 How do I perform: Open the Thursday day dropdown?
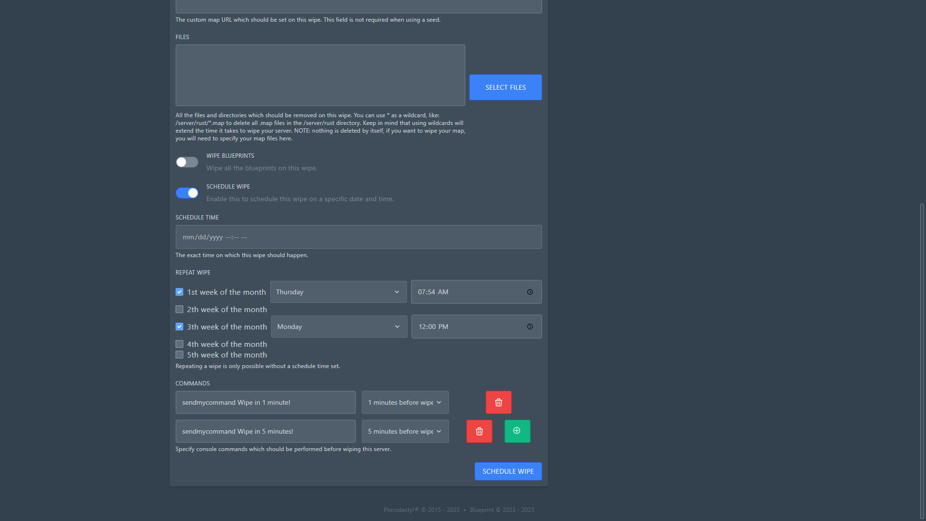click(x=338, y=292)
